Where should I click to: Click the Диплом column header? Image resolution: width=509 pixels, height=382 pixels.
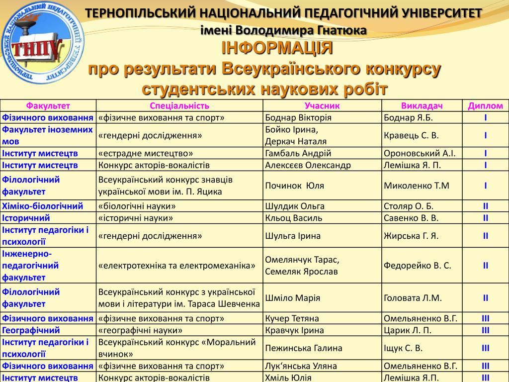pyautogui.click(x=485, y=105)
